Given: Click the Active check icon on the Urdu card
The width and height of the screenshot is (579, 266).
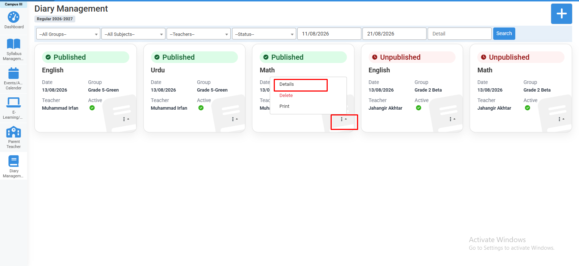Looking at the screenshot, I should point(201,108).
